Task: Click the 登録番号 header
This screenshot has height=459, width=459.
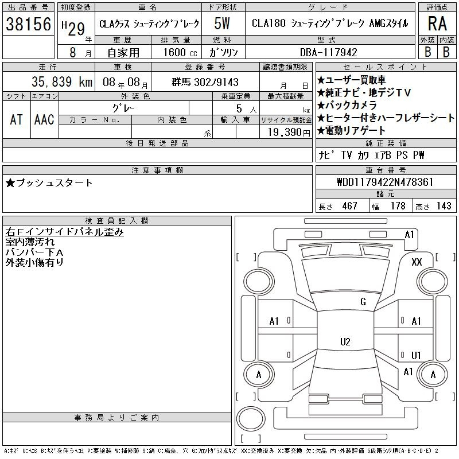Action: (205, 67)
